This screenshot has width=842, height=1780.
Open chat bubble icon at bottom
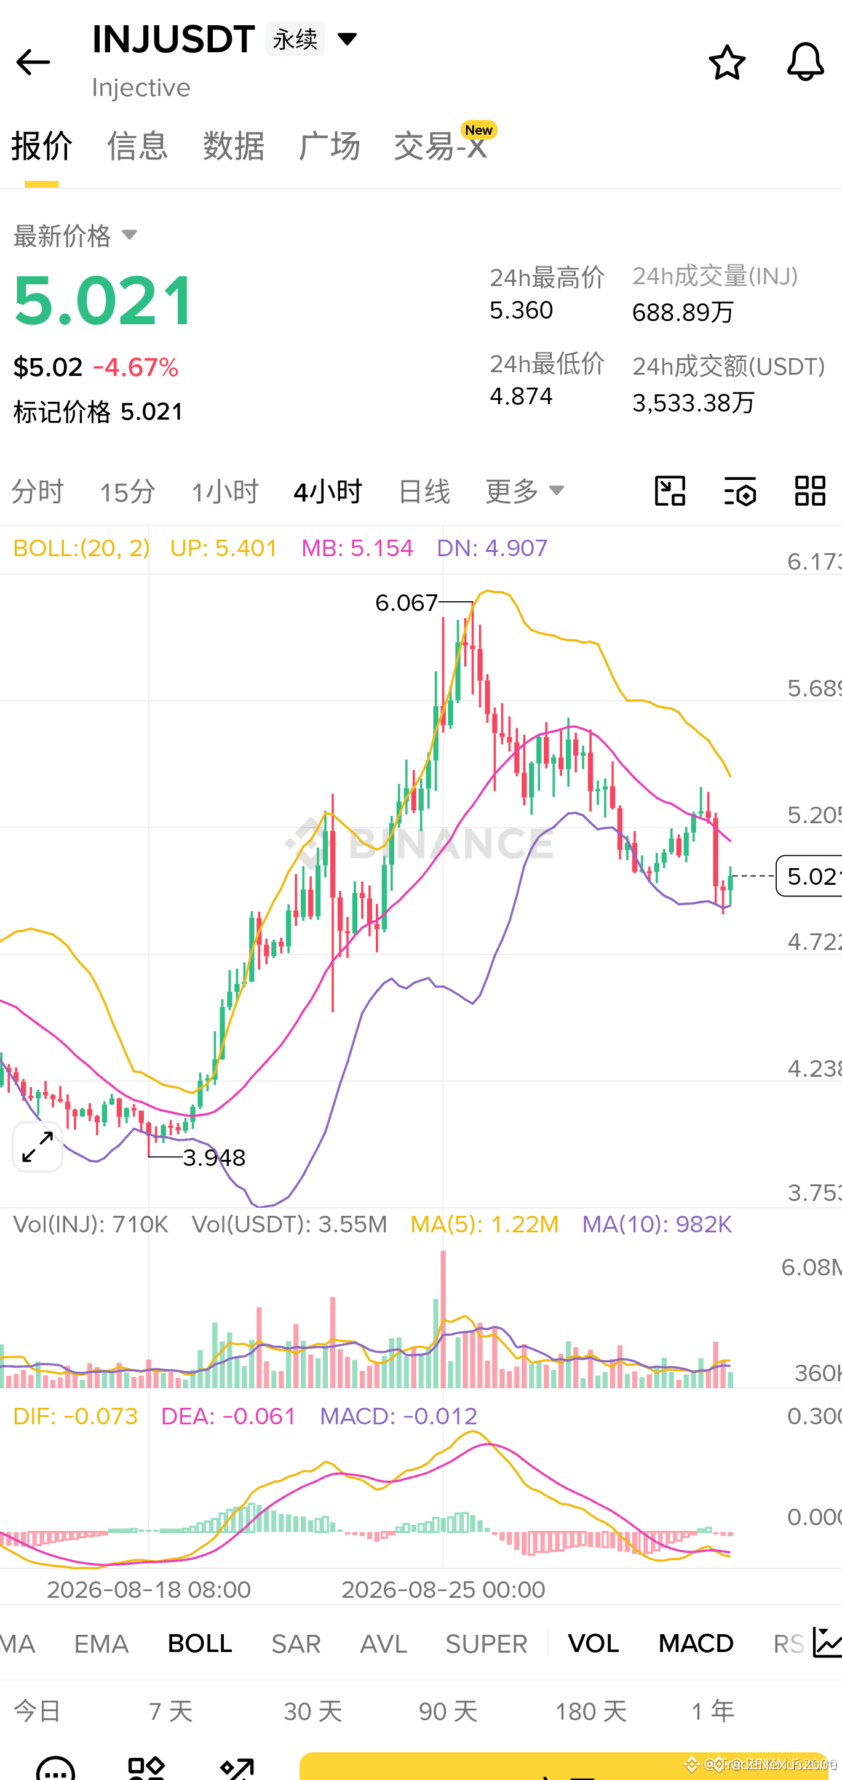(x=55, y=1768)
